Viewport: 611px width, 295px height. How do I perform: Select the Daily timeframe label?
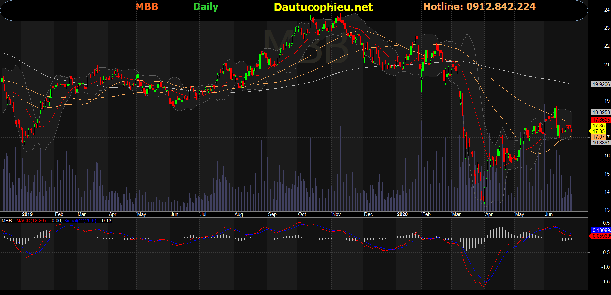206,7
